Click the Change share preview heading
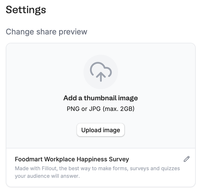 pyautogui.click(x=47, y=32)
